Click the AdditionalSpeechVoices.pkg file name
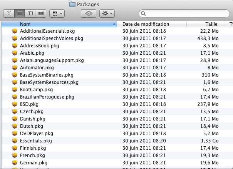The height and width of the screenshot is (169, 233). (52, 38)
